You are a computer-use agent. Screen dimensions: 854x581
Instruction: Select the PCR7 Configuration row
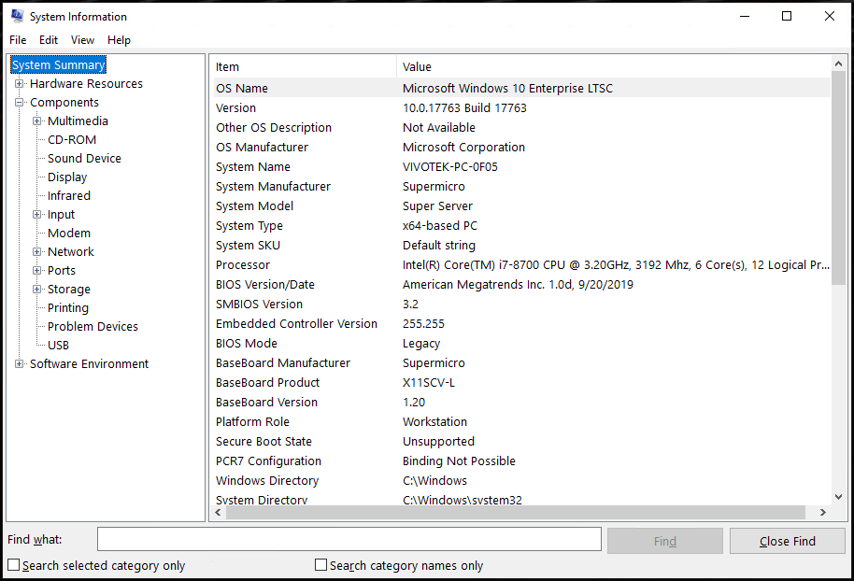pyautogui.click(x=521, y=461)
